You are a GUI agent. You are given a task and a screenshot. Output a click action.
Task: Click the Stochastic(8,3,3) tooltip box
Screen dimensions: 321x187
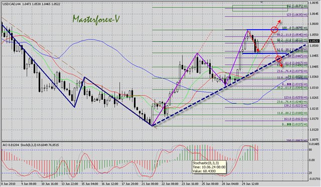point(209,167)
